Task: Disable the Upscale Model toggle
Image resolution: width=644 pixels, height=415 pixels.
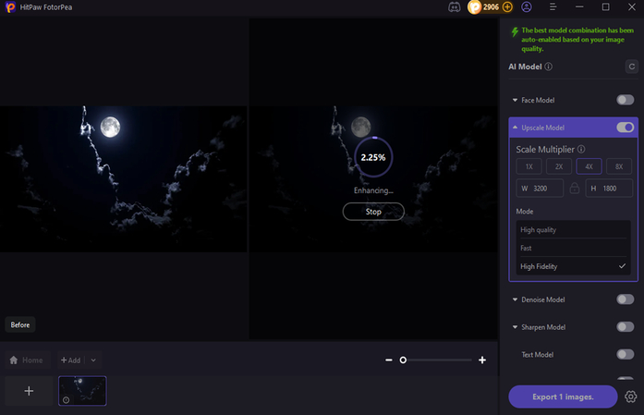Action: point(626,128)
